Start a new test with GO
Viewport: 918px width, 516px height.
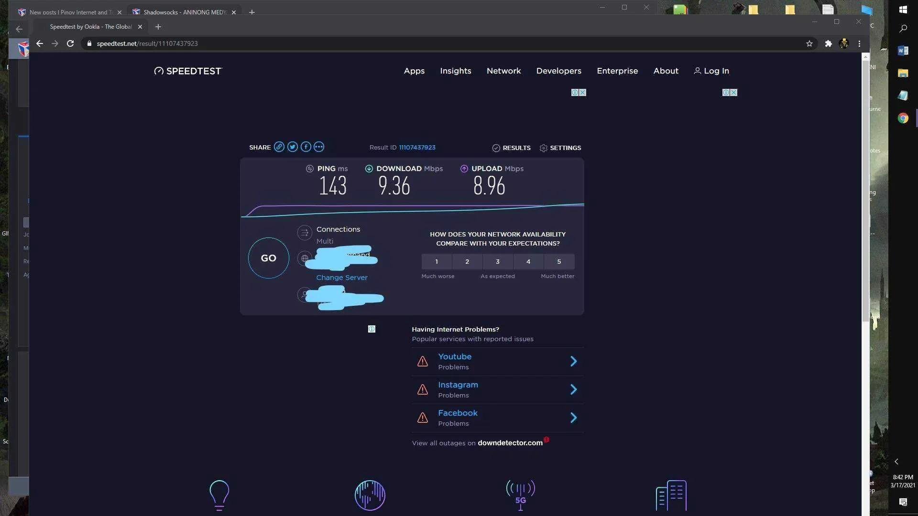point(269,258)
